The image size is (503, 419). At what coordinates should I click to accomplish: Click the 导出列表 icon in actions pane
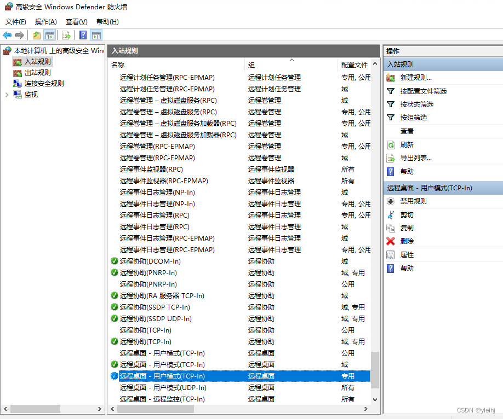(x=391, y=158)
